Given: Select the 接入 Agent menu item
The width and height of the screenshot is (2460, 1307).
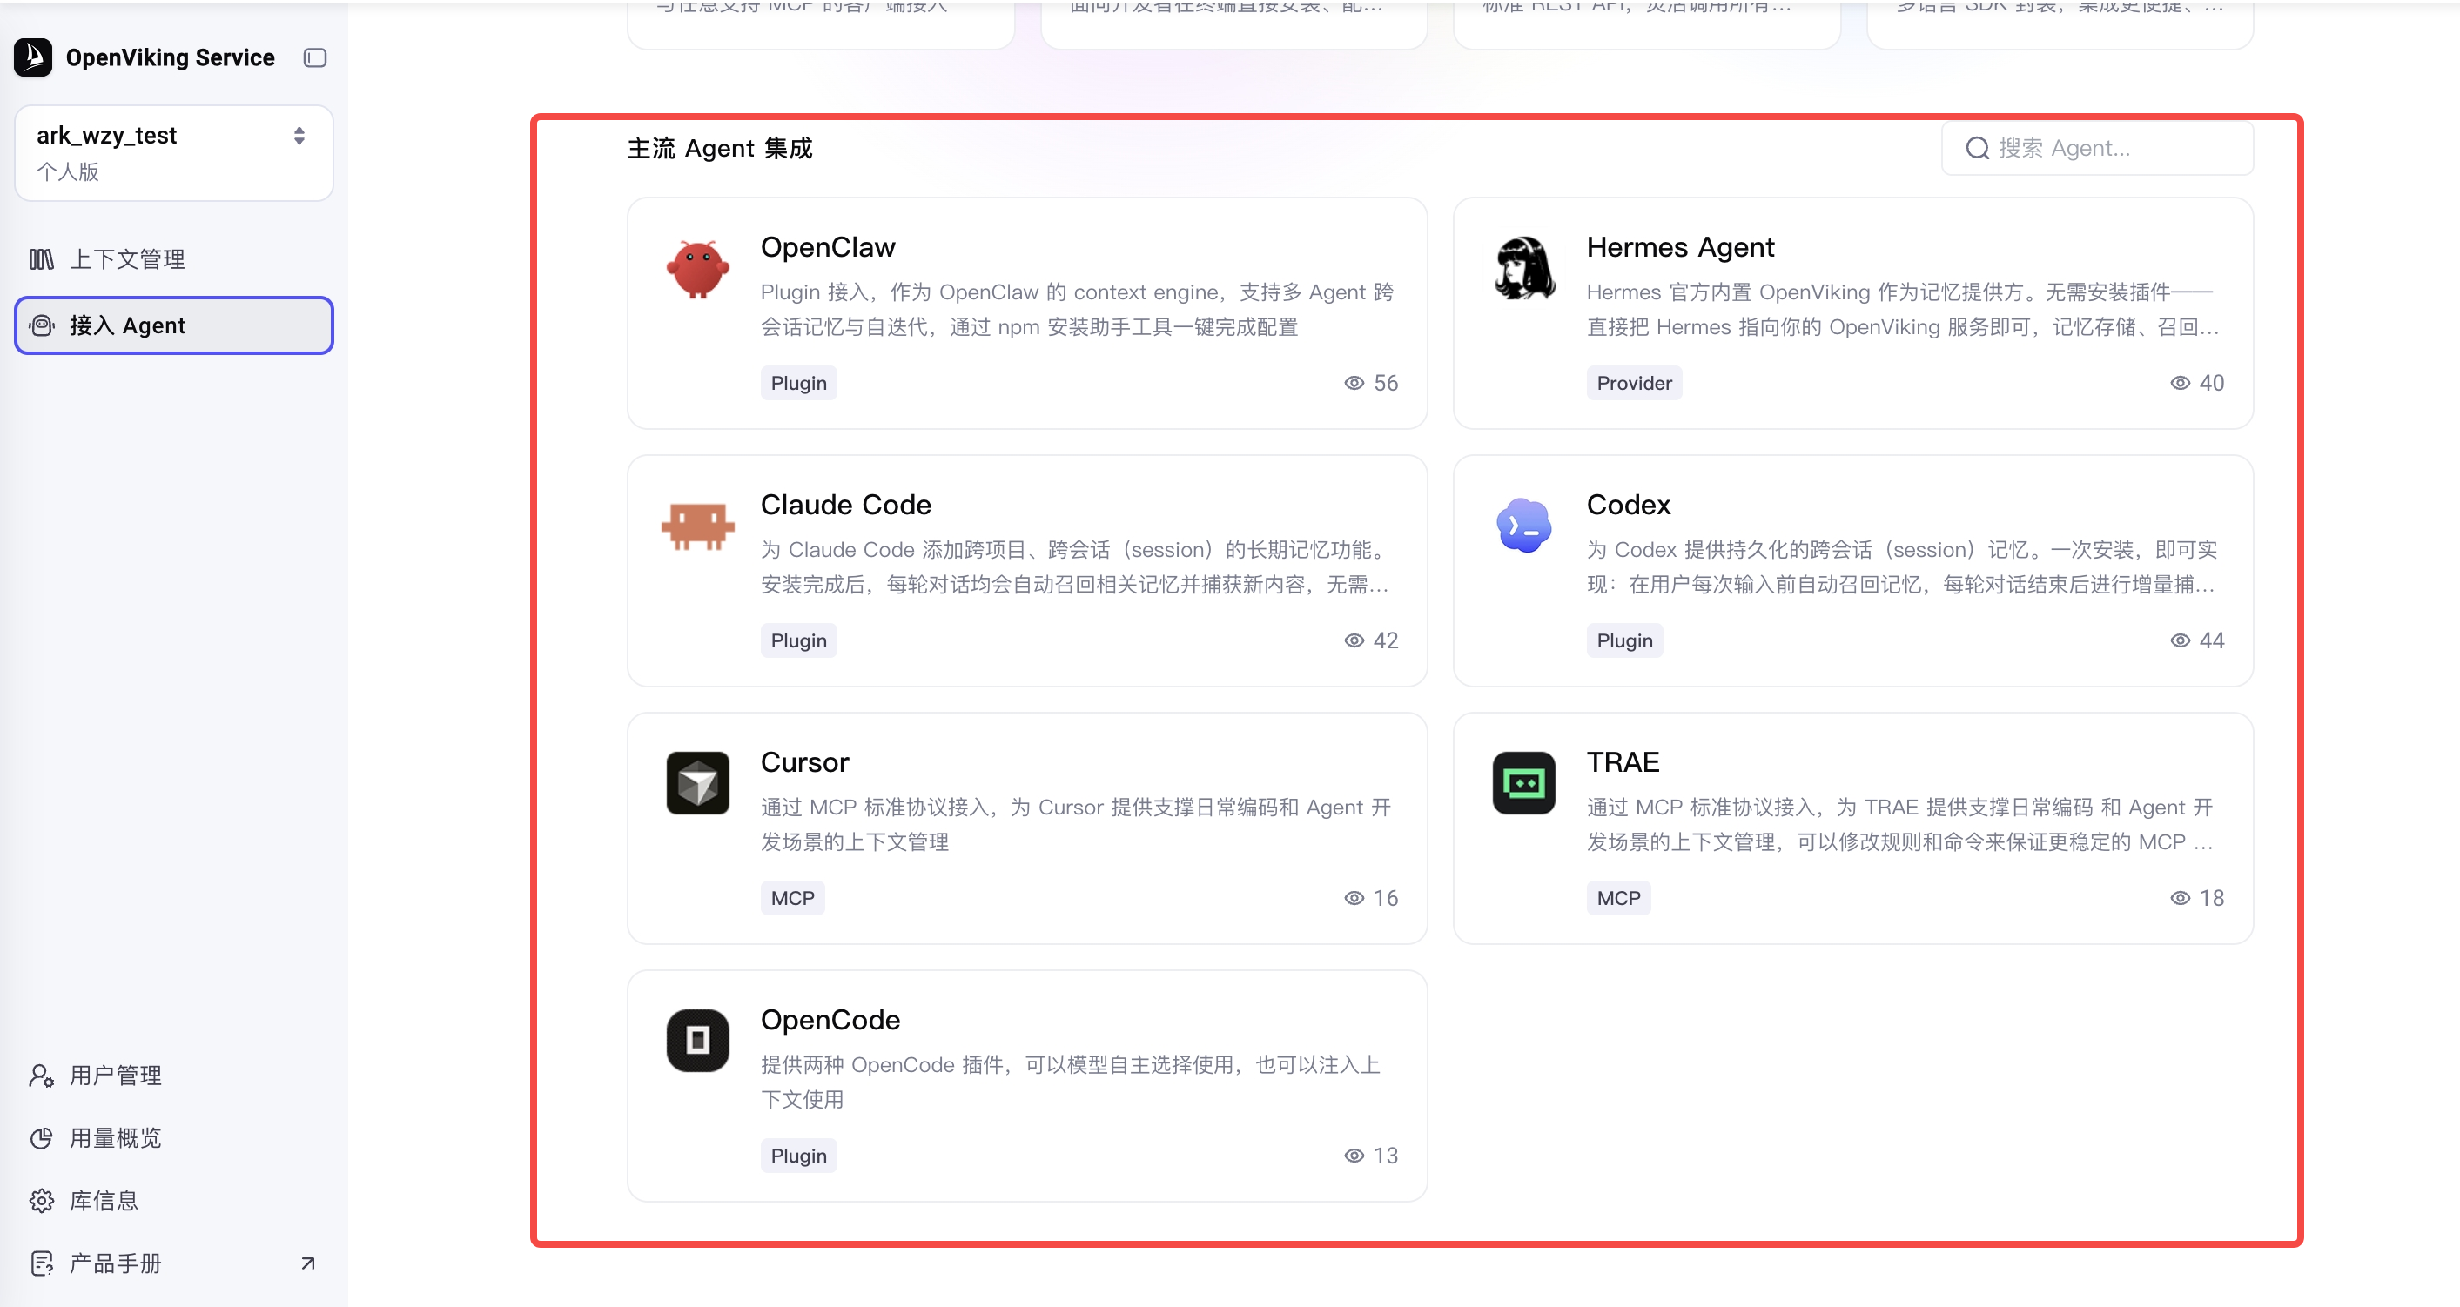Looking at the screenshot, I should [174, 325].
